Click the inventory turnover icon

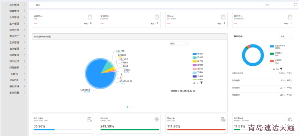(x=290, y=120)
